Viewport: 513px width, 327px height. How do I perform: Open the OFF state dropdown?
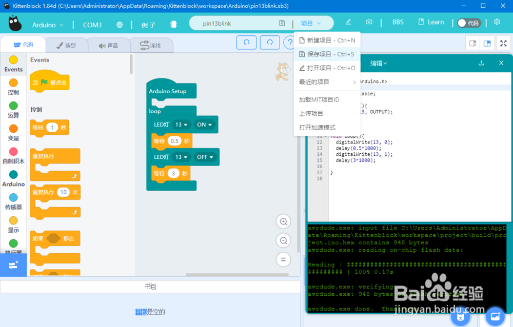205,157
